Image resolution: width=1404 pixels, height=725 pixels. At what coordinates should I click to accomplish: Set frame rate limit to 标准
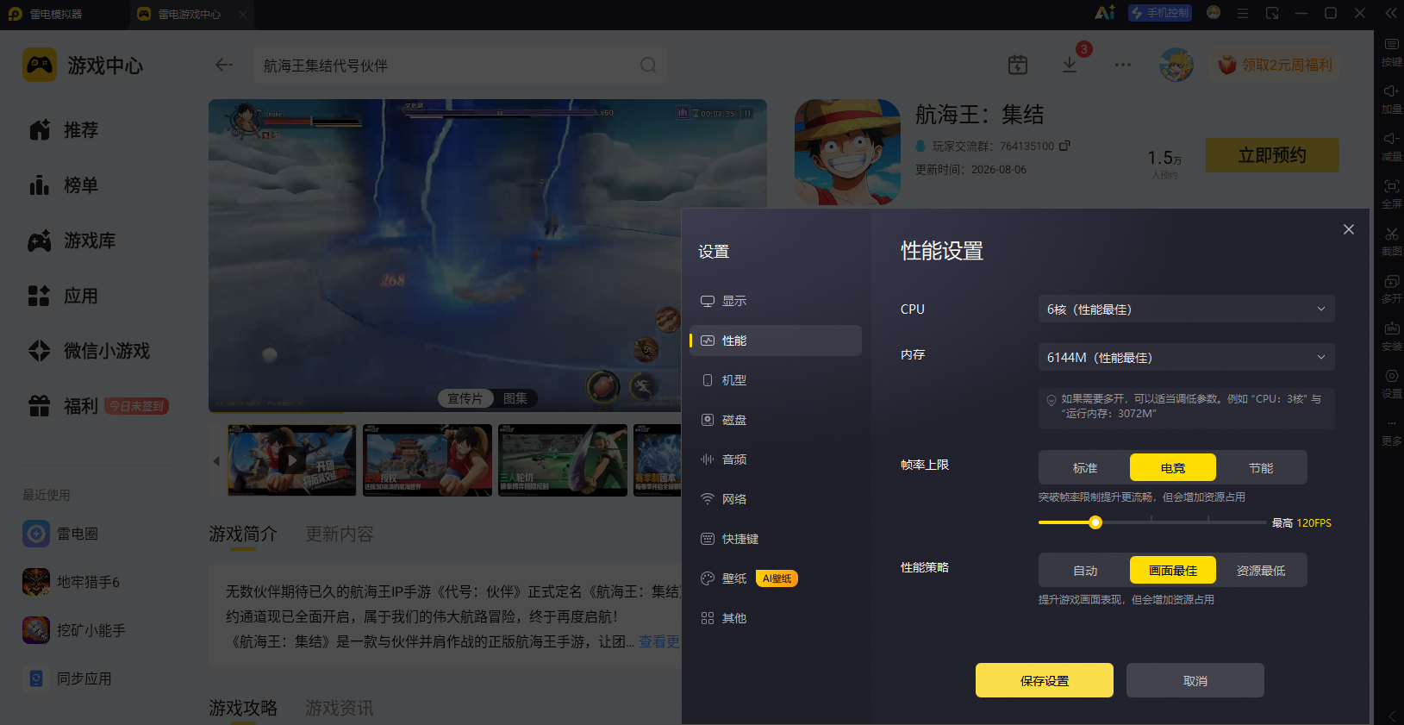[1085, 467]
